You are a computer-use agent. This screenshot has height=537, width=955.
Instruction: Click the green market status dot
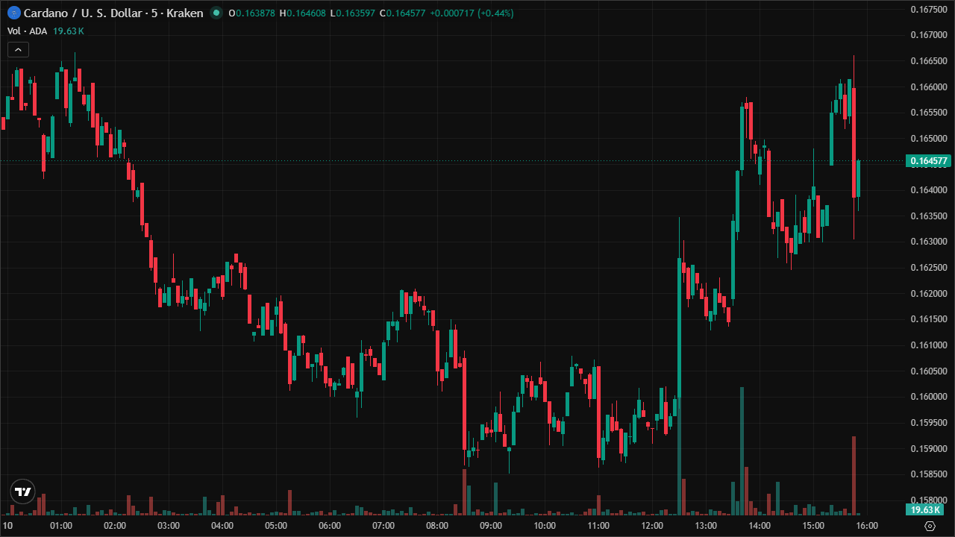[216, 13]
